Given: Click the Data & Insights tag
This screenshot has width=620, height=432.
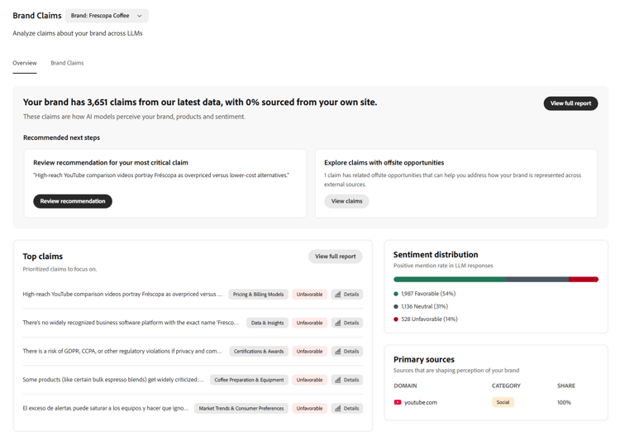Looking at the screenshot, I should [267, 323].
